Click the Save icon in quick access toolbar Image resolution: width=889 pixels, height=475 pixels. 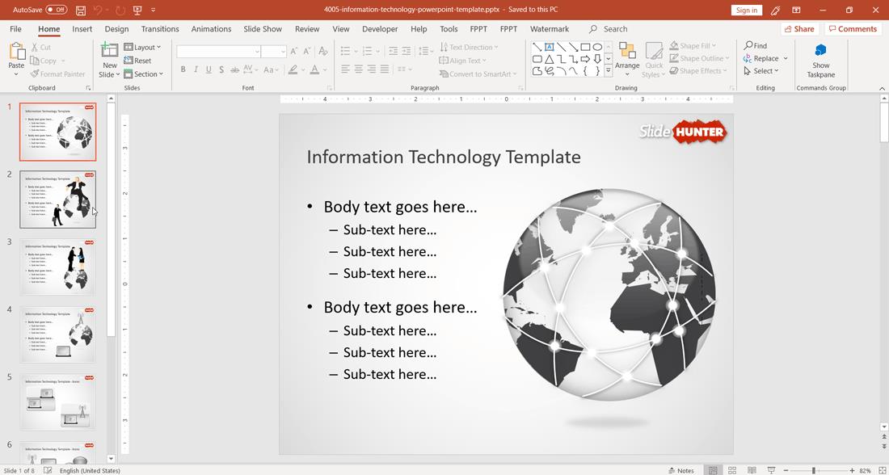[x=81, y=11]
